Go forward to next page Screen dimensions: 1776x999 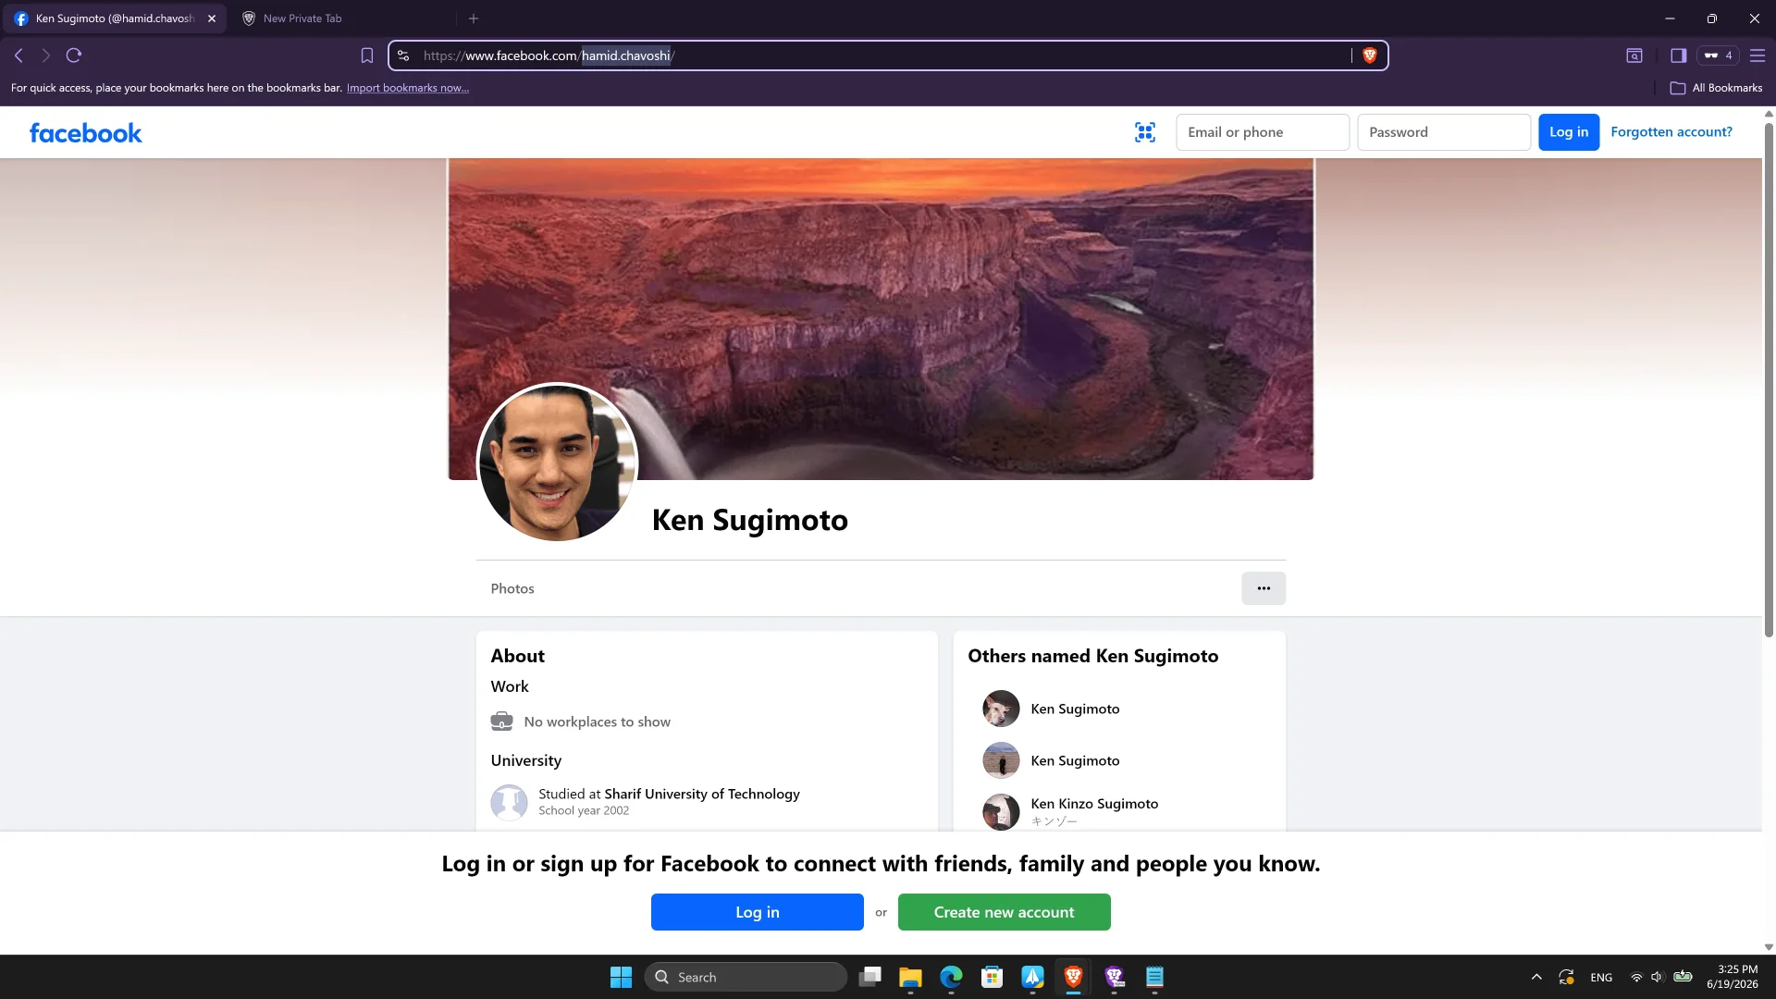[45, 55]
